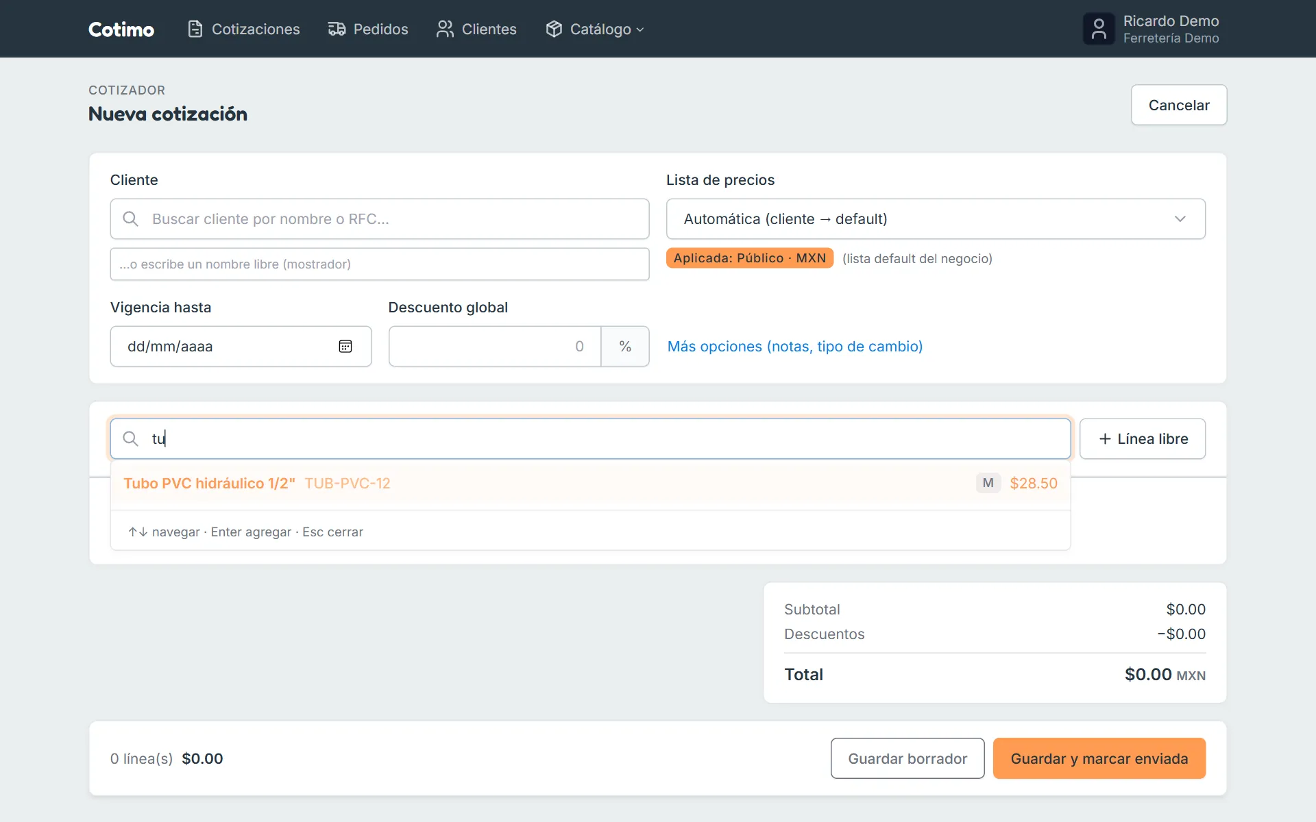Click the $28.50 price in suggestion

pyautogui.click(x=1034, y=483)
